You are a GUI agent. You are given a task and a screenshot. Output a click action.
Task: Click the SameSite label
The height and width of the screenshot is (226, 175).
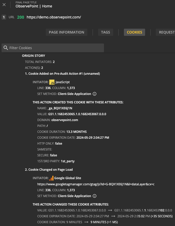45,149
